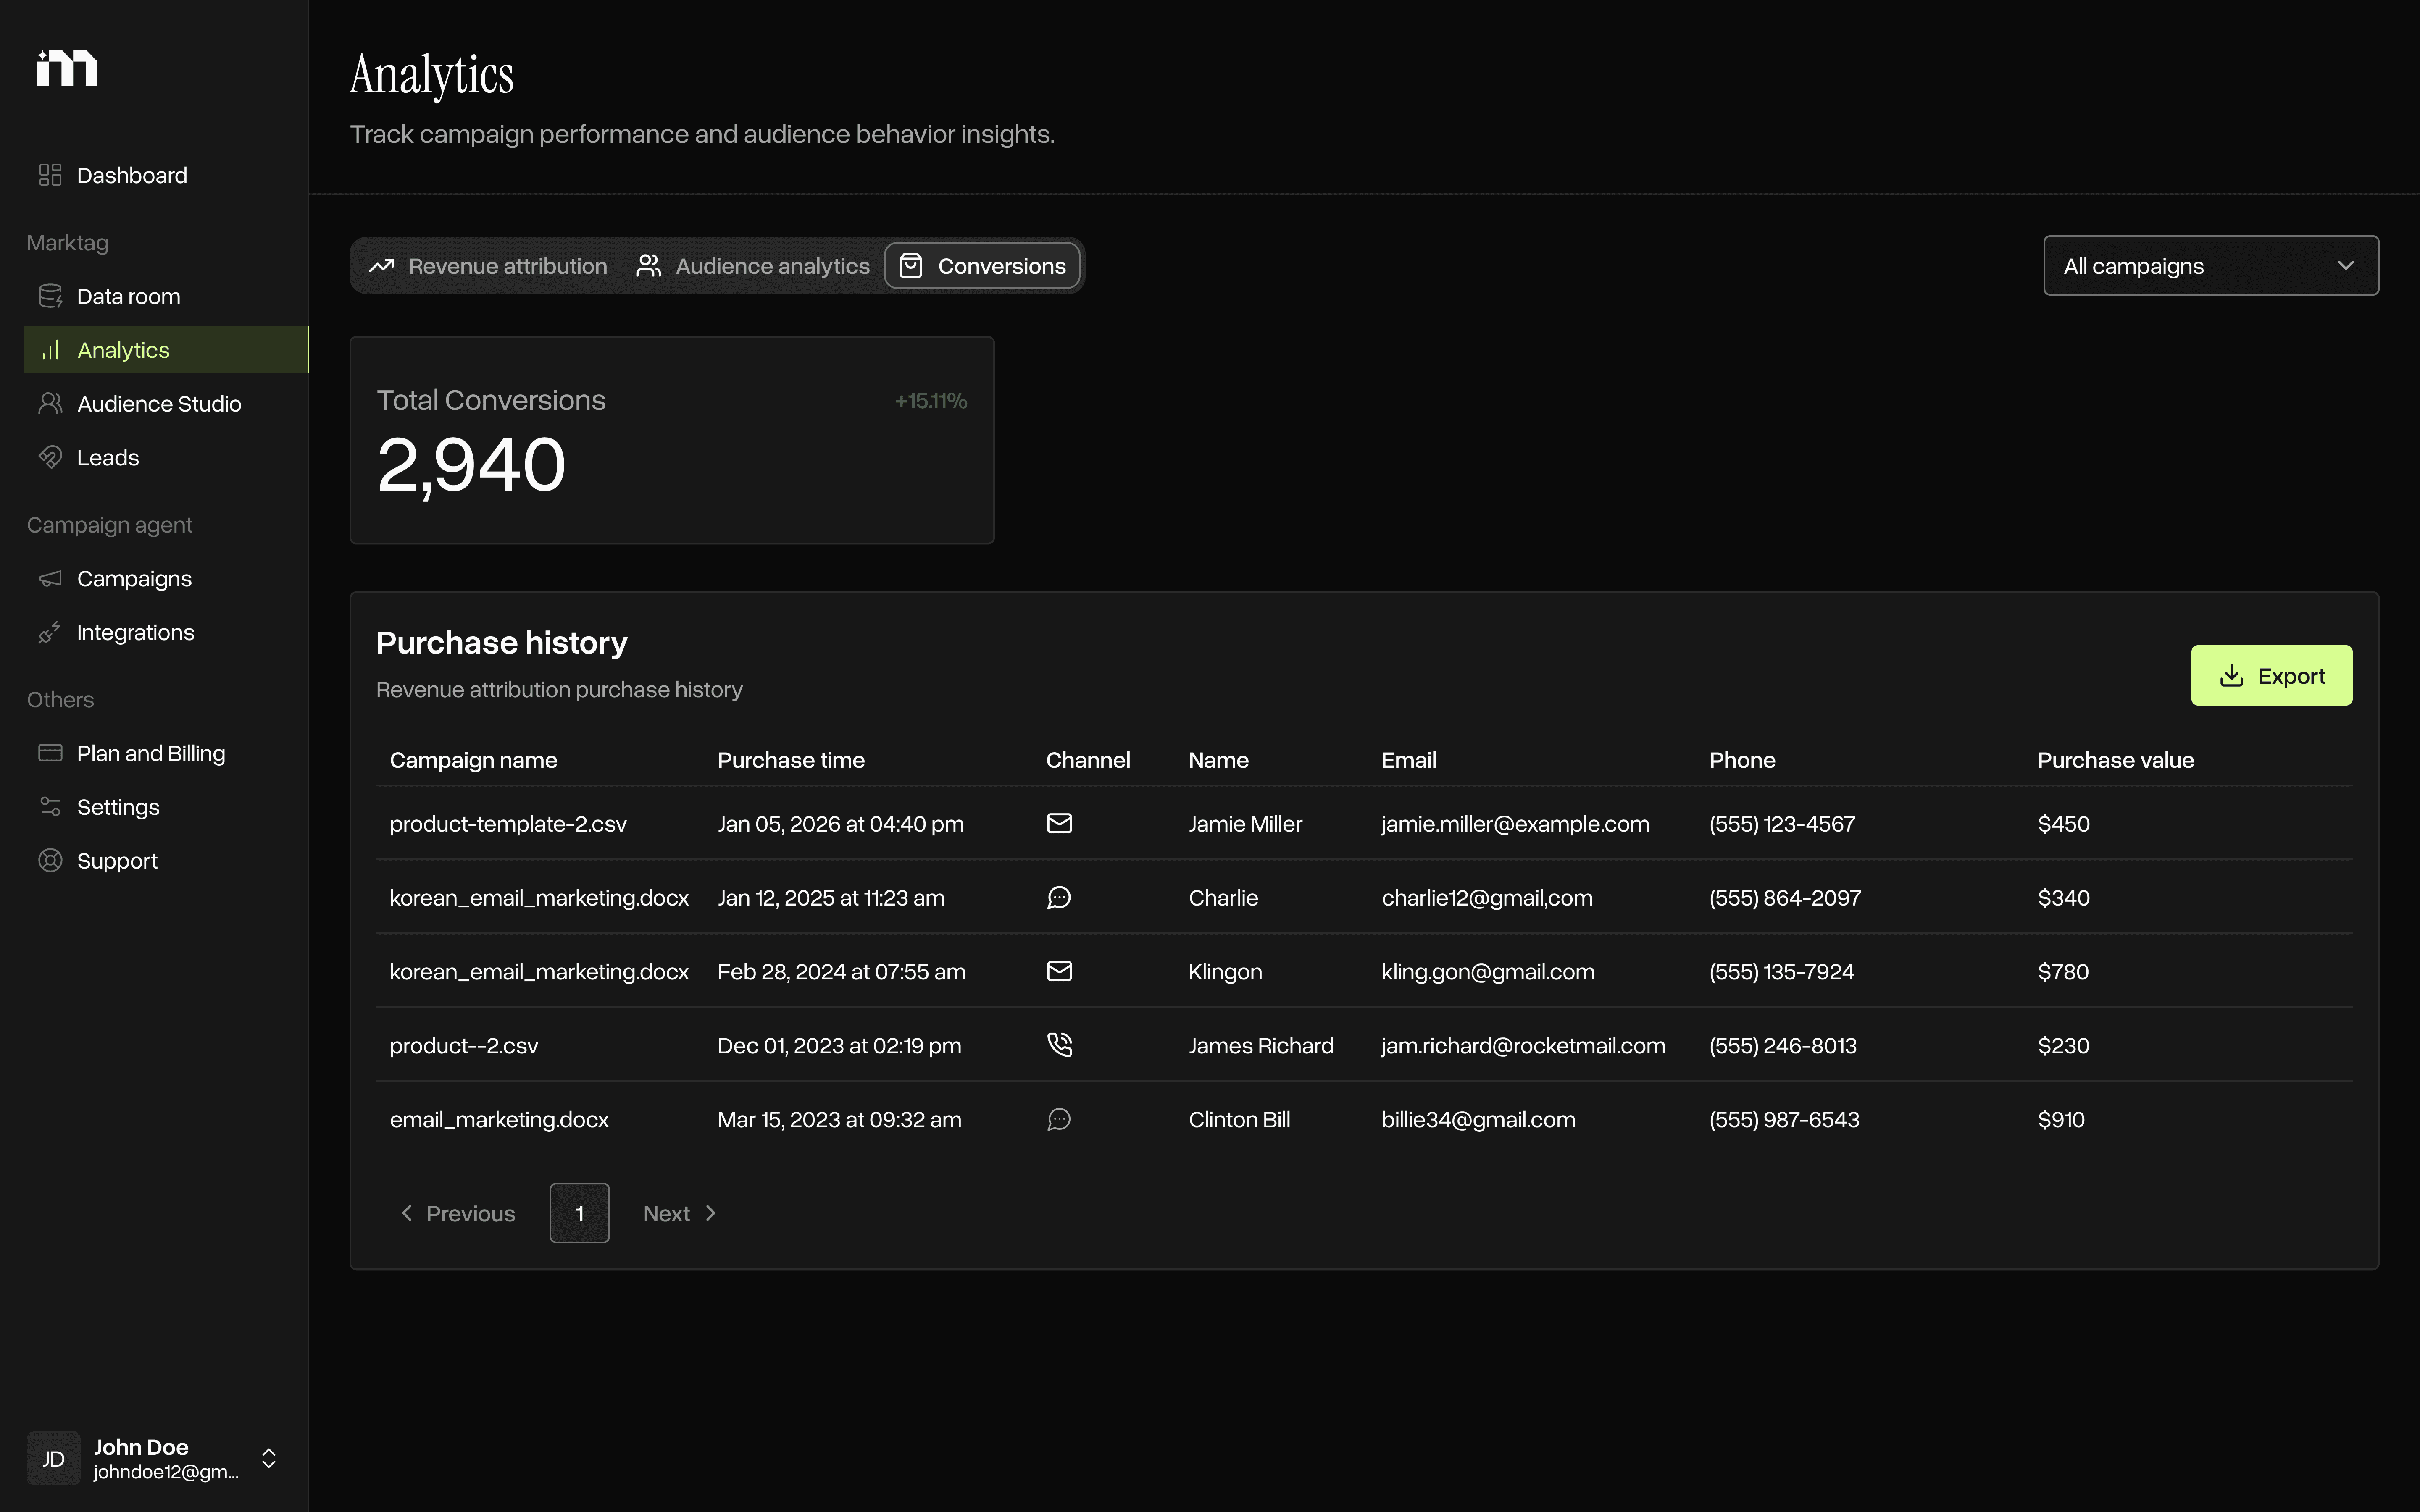
Task: Click the Data room database icon
Action: 50,296
